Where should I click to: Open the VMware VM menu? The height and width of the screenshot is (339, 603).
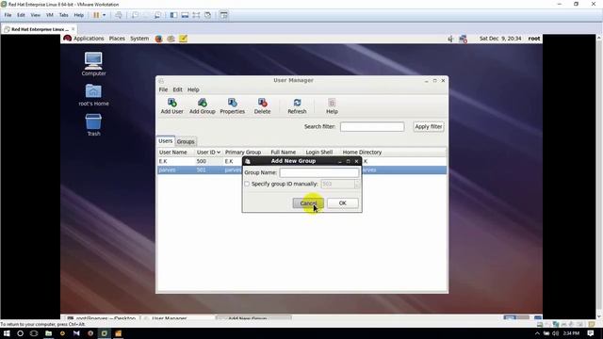pyautogui.click(x=50, y=15)
